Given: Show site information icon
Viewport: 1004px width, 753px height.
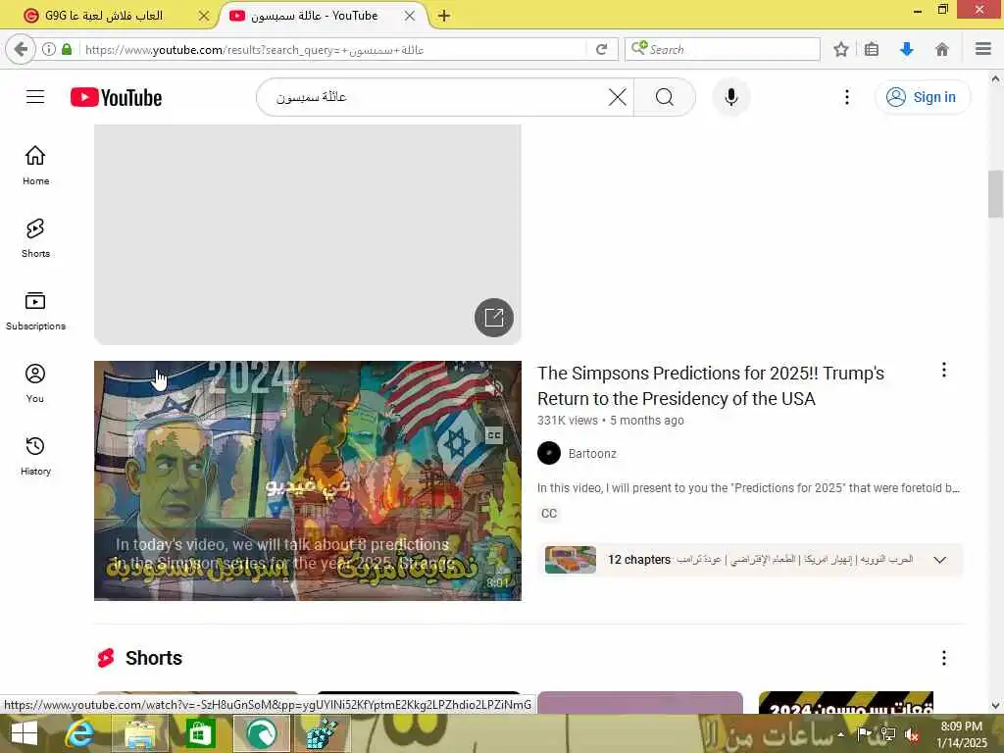Looking at the screenshot, I should [x=49, y=49].
